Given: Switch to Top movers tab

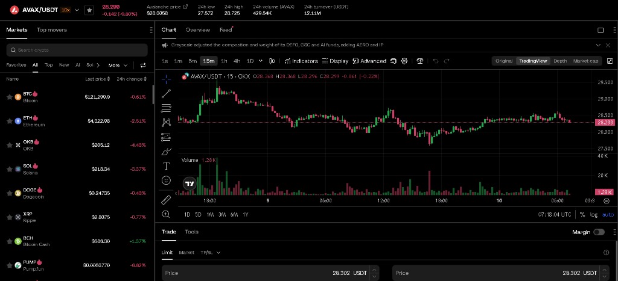Looking at the screenshot, I should pyautogui.click(x=52, y=30).
